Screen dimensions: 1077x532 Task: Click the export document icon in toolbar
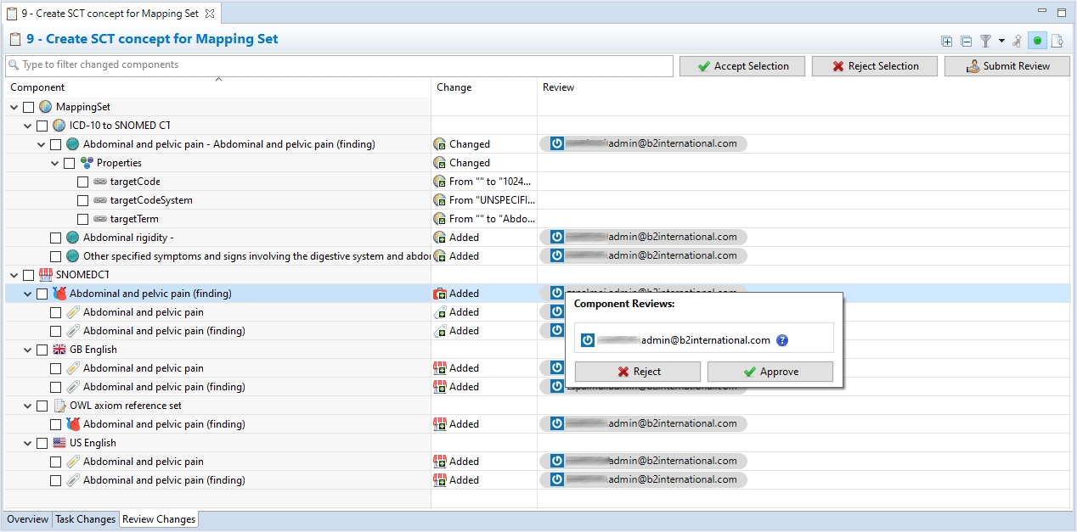pyautogui.click(x=1057, y=41)
